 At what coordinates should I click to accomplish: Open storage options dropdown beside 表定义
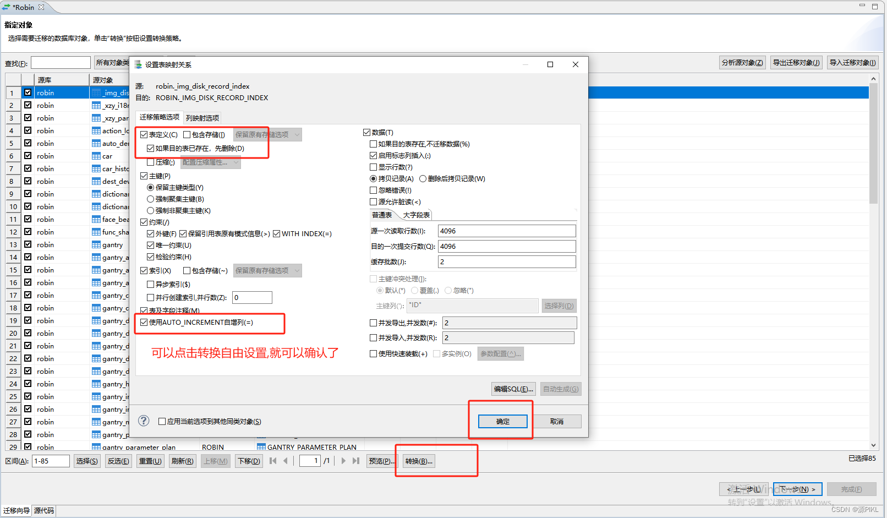267,134
